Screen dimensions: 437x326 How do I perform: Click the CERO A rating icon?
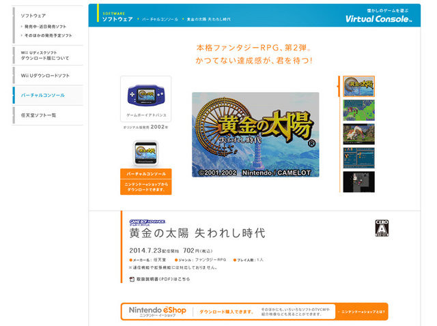click(382, 228)
